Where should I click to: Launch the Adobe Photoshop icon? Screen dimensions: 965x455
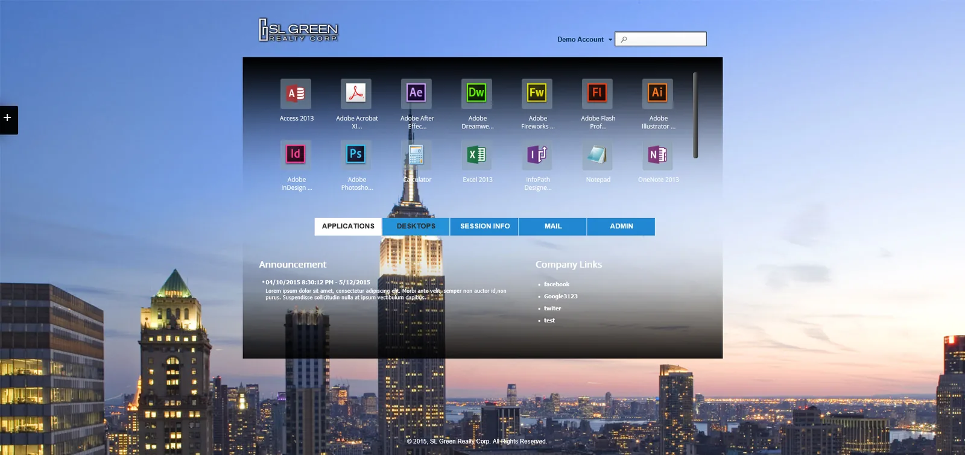[356, 155]
